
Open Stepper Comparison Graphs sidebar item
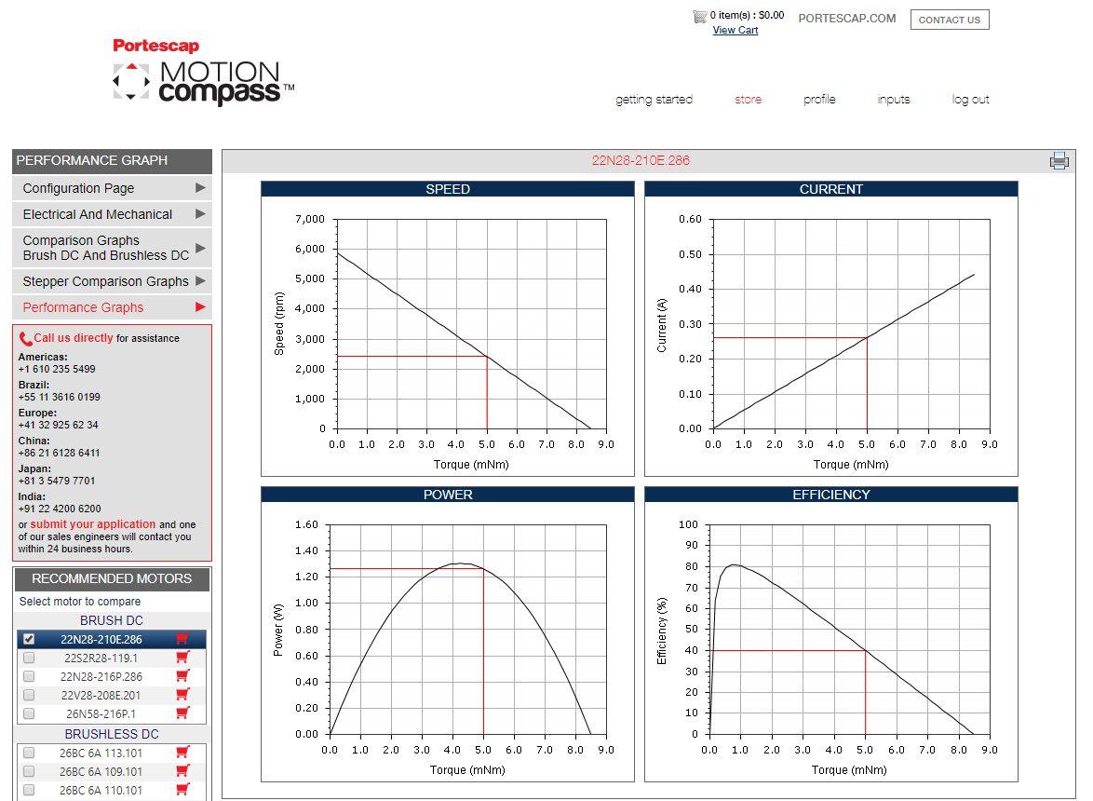point(113,281)
